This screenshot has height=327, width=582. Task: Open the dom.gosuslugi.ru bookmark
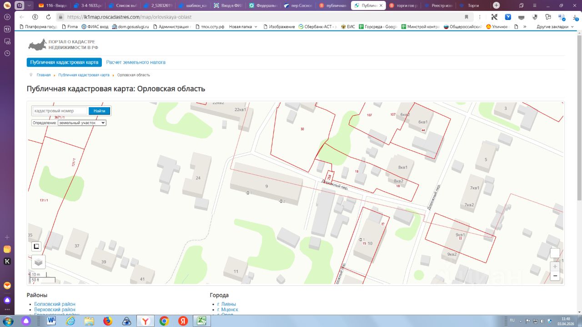pyautogui.click(x=130, y=27)
